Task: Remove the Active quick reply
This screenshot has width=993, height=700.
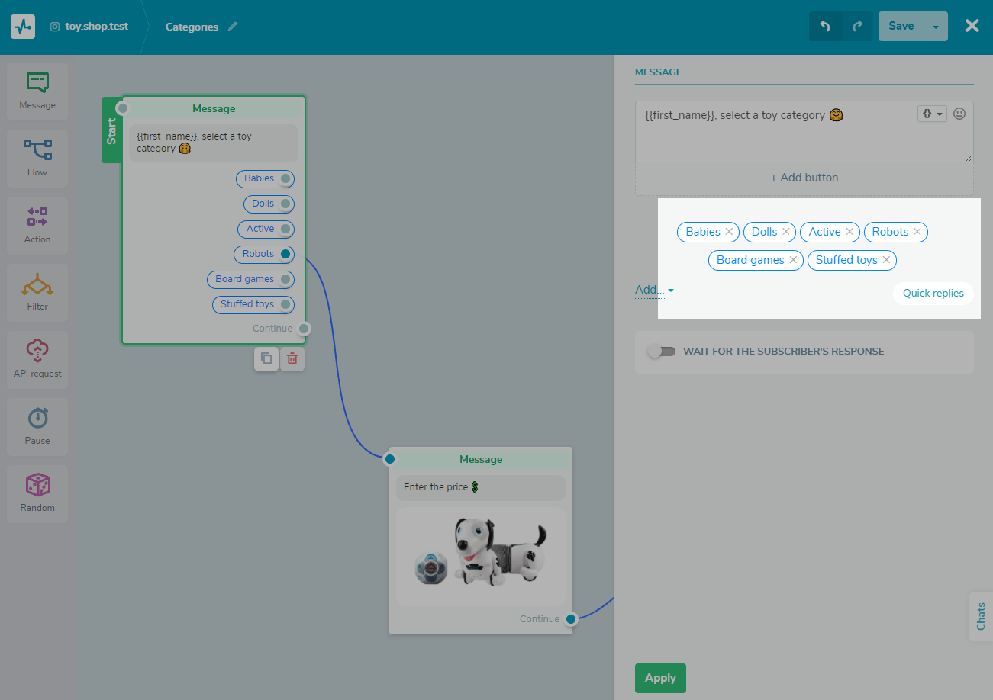Action: pos(850,232)
